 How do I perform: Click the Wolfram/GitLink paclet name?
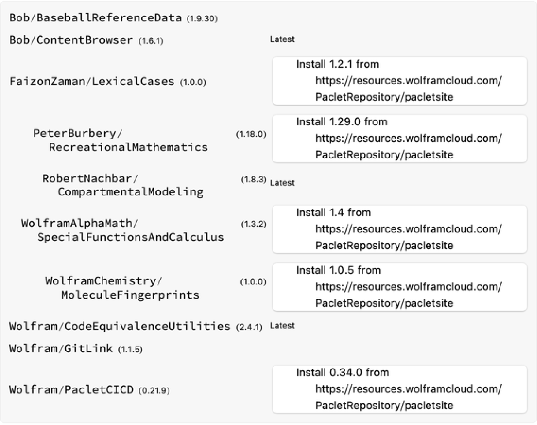point(60,348)
